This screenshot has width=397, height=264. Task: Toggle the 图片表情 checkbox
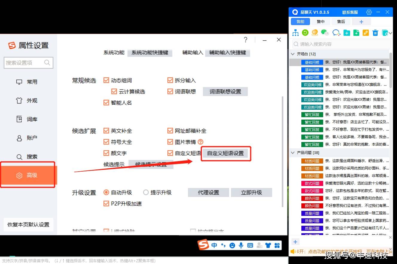tap(170, 142)
